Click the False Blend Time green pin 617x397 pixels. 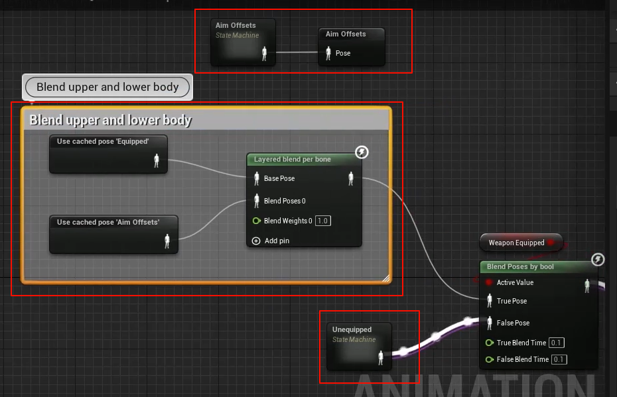pos(490,360)
